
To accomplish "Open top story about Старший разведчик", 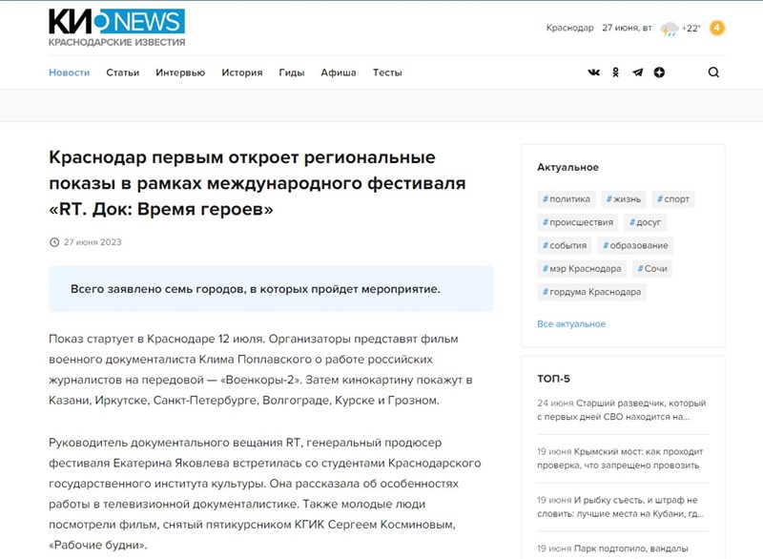I will coord(622,409).
